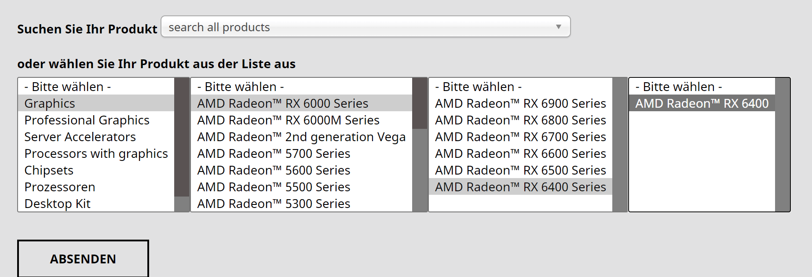The height and width of the screenshot is (277, 812).
Task: Select 'Processors with graphics'
Action: click(96, 153)
